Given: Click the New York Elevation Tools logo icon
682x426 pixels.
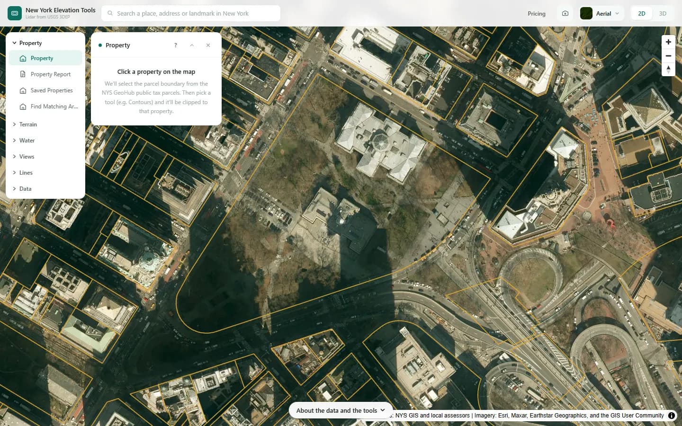Looking at the screenshot, I should (15, 13).
